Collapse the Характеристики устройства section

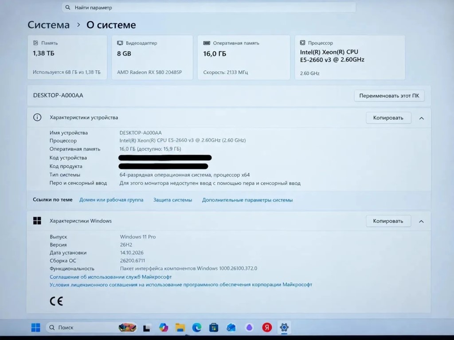(x=422, y=118)
